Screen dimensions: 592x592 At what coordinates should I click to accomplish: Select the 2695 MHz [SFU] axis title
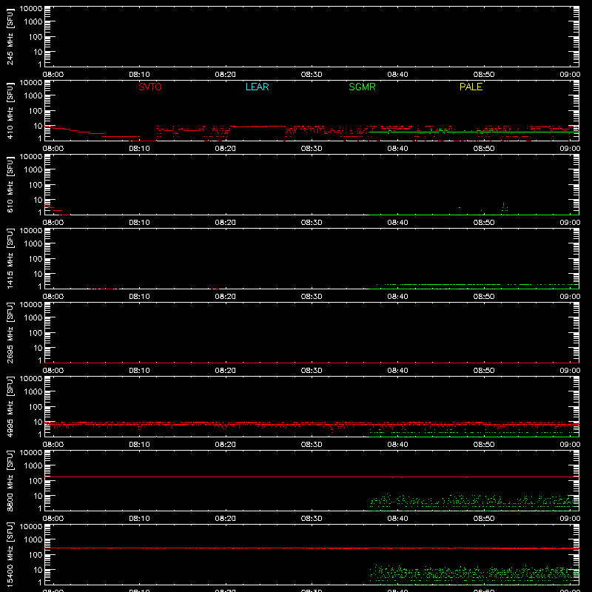coord(10,332)
